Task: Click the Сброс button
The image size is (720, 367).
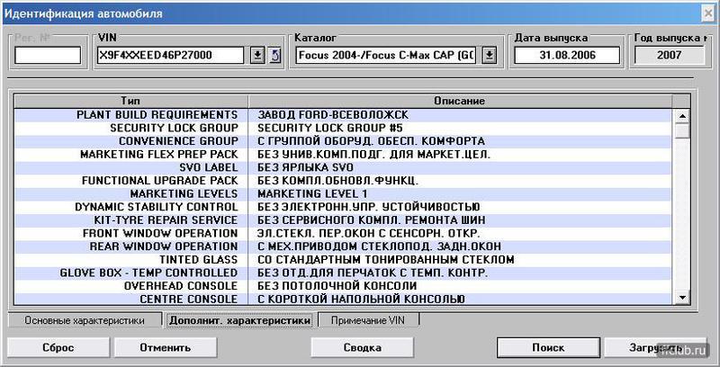Action: point(58,347)
